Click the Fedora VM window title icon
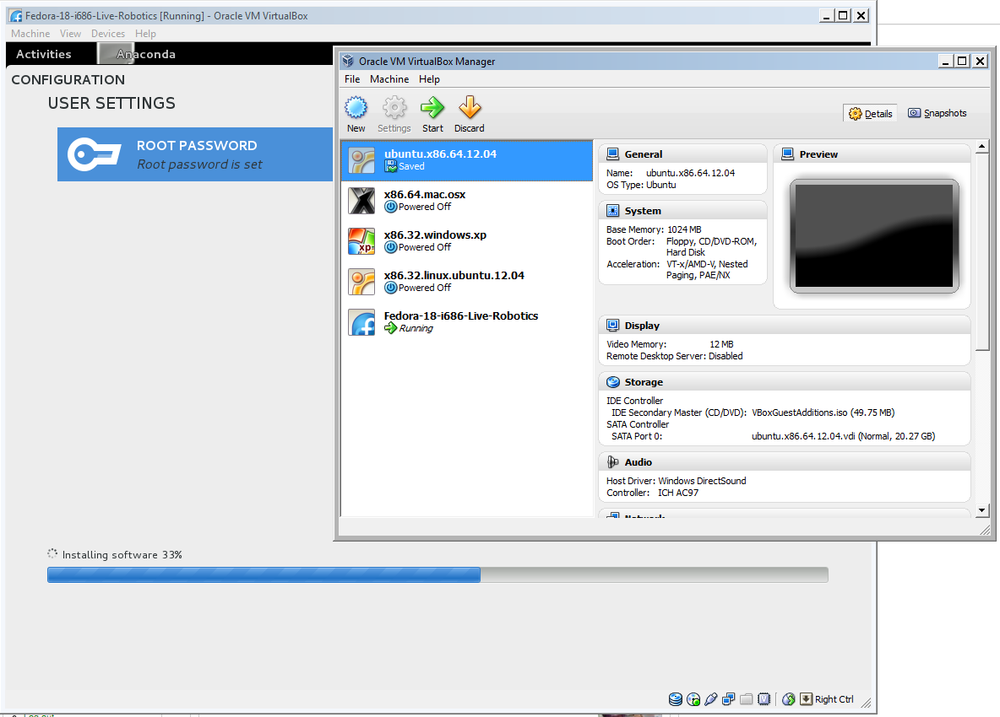The height and width of the screenshot is (717, 1000). pos(16,16)
